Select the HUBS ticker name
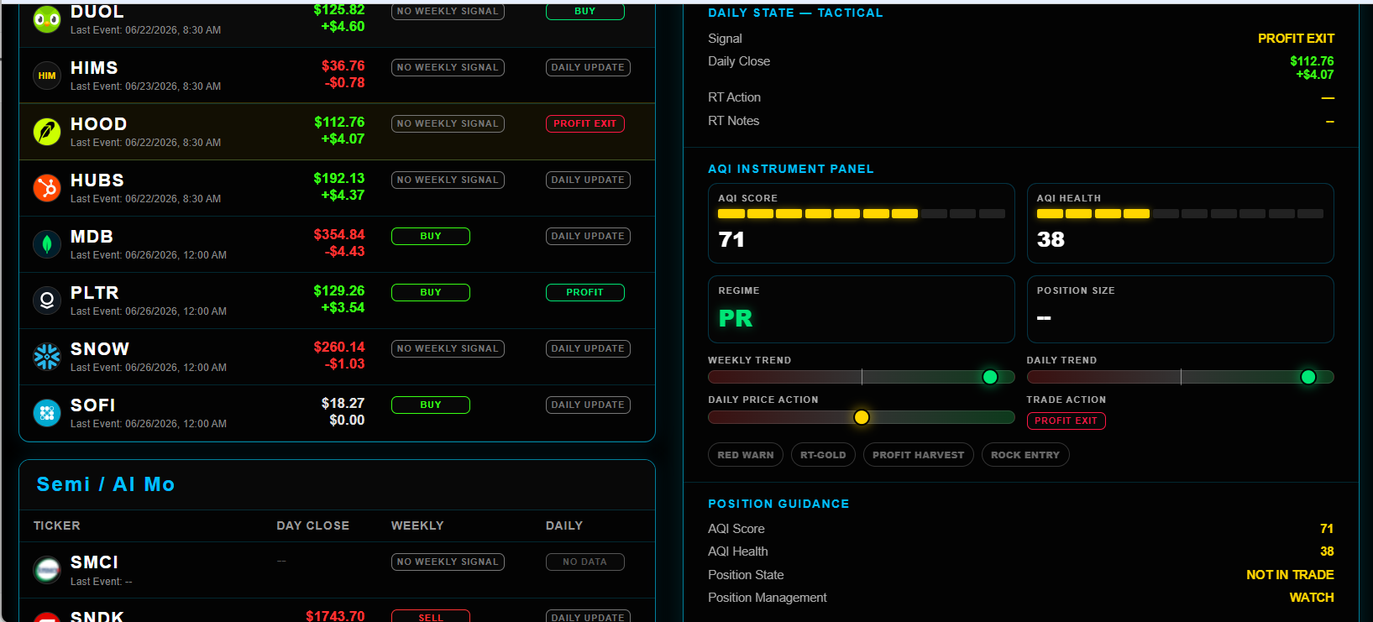The height and width of the screenshot is (622, 1373). (97, 180)
